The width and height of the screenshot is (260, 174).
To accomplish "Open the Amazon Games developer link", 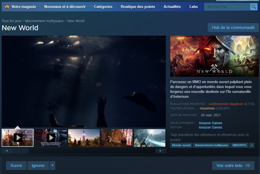I will tap(210, 123).
